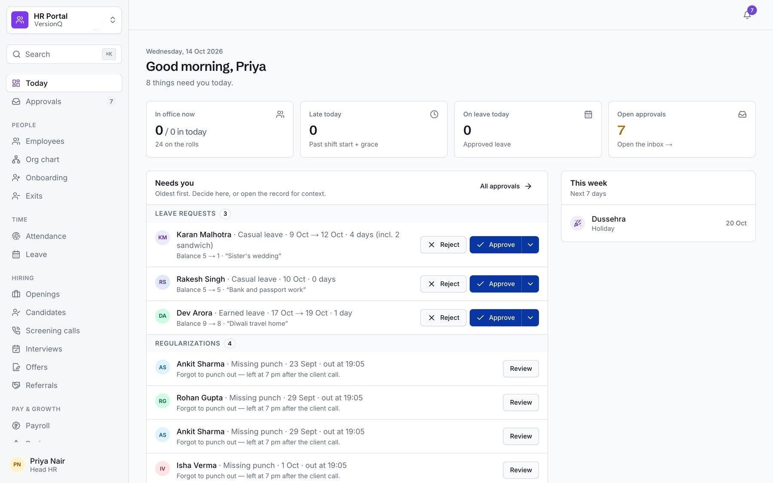Viewport: 773px width, 483px height.
Task: Go to Today in the sidebar
Action: 64,83
